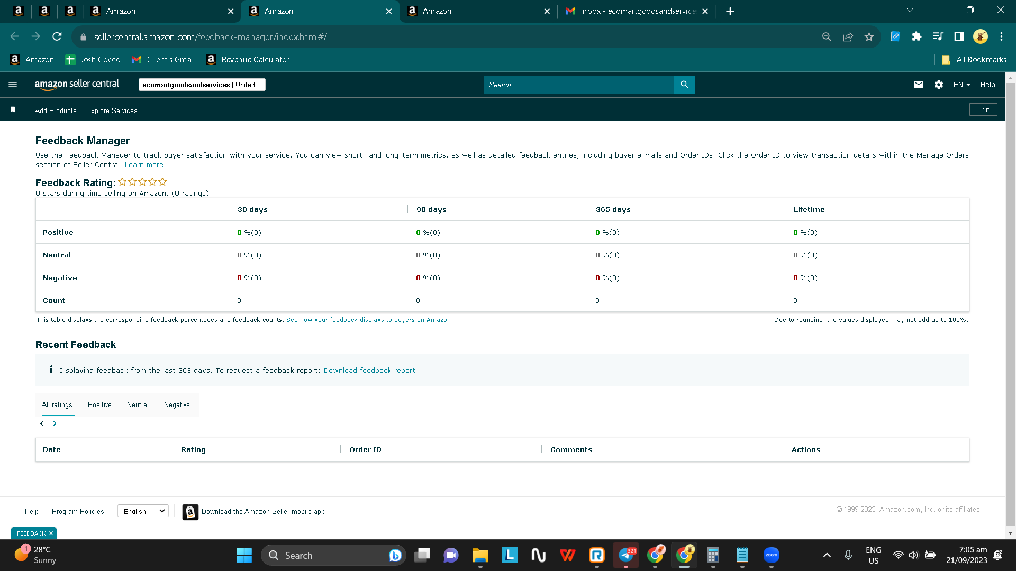Image resolution: width=1016 pixels, height=571 pixels.
Task: Click the amazon seller central logo
Action: pyautogui.click(x=77, y=85)
